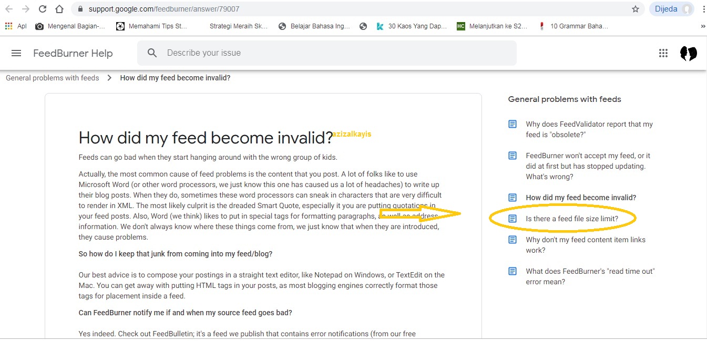Open 'Is there a feed file size limit?'

coord(572,219)
